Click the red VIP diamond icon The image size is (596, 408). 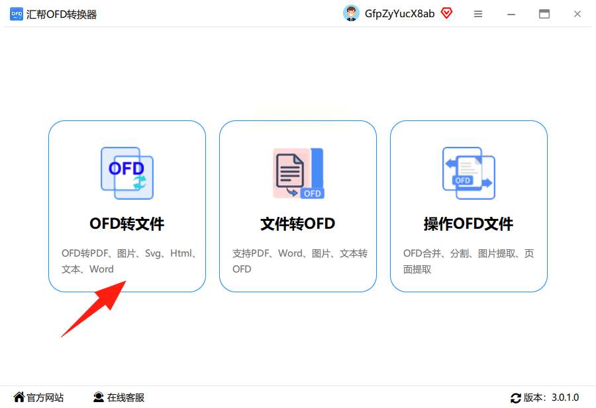coord(446,13)
